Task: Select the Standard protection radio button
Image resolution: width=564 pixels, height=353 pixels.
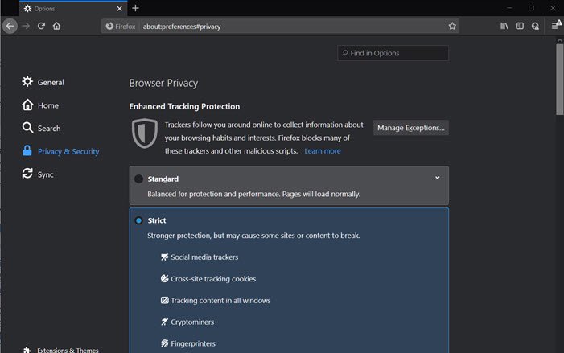Action: [138, 179]
